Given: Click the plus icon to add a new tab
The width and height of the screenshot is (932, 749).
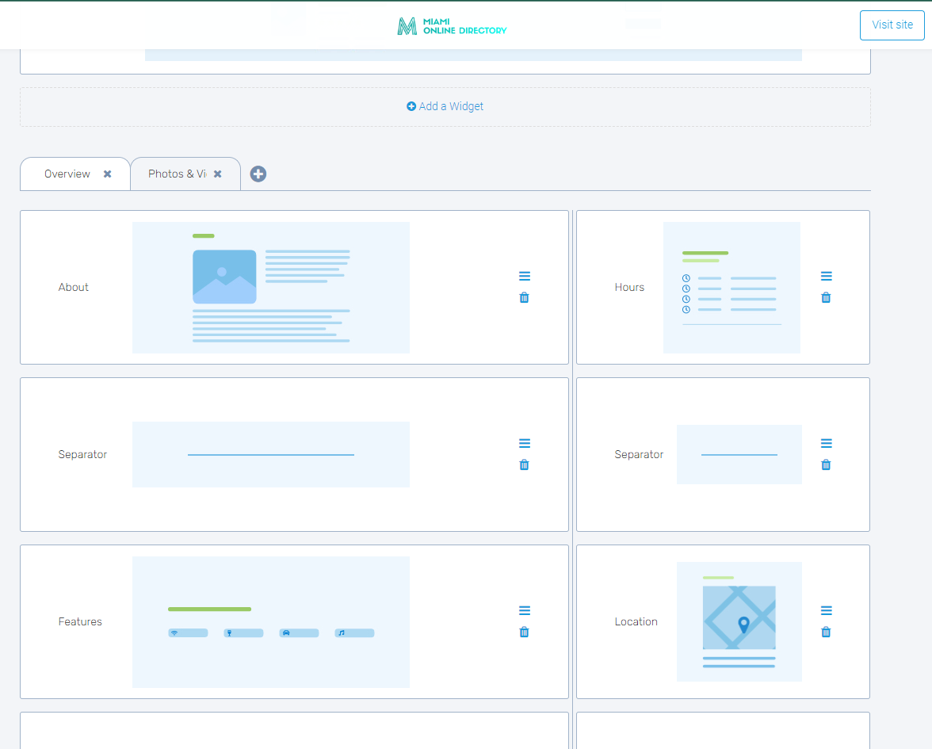Looking at the screenshot, I should (x=258, y=173).
